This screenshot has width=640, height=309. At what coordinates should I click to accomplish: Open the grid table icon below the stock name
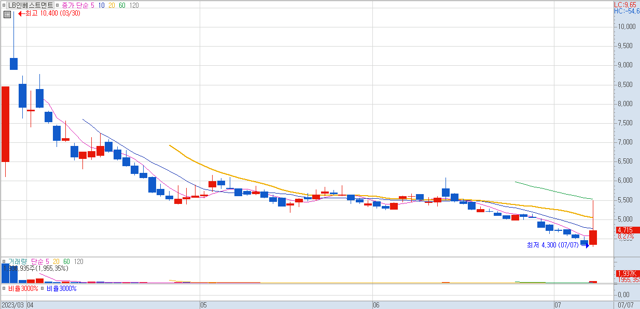[x=7, y=14]
